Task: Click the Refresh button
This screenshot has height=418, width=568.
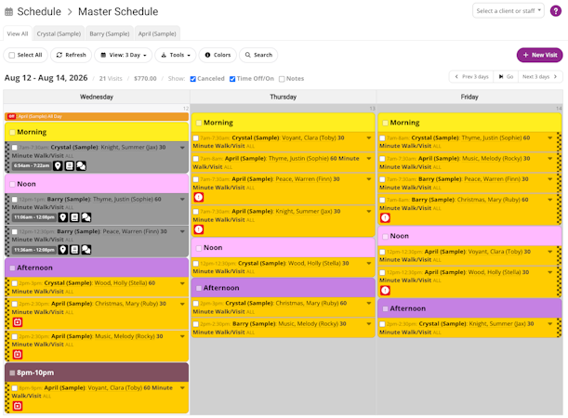Action: pos(72,55)
